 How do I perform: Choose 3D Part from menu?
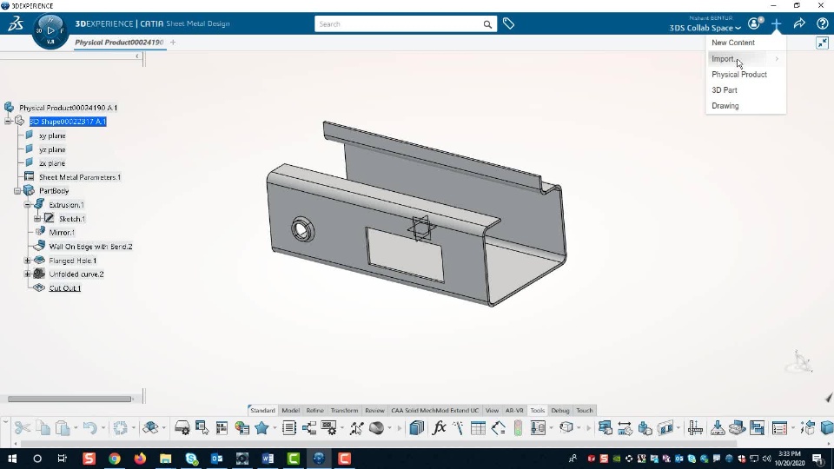coord(724,90)
